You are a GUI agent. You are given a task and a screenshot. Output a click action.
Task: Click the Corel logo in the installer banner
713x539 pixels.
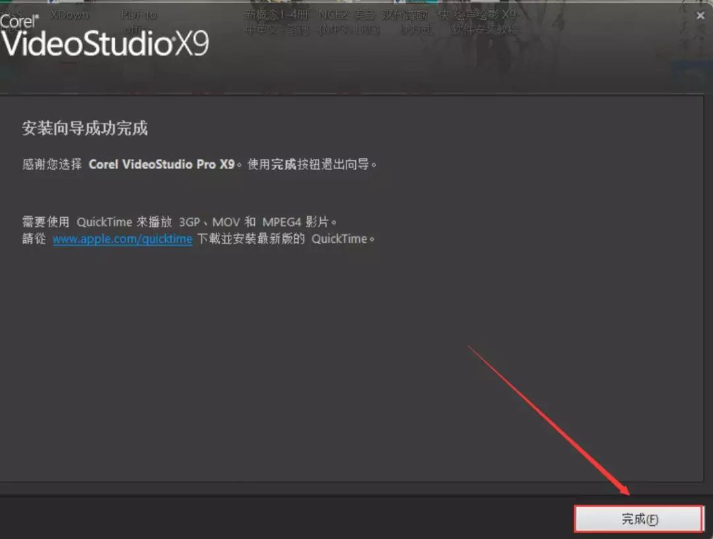pos(18,20)
